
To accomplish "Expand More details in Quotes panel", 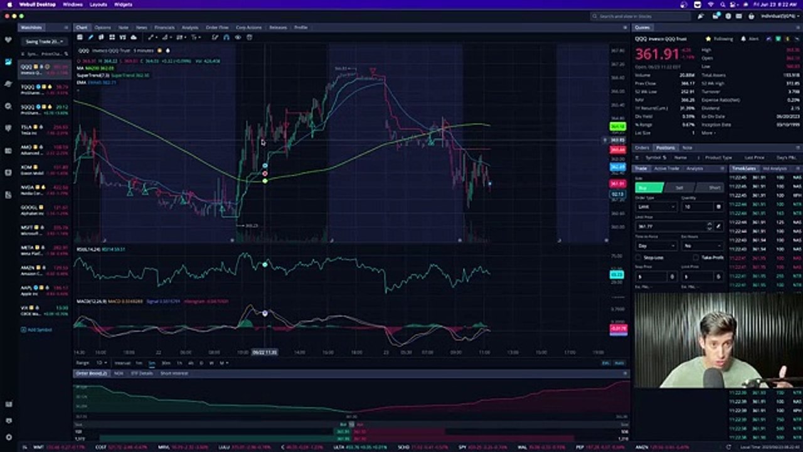I will point(708,133).
